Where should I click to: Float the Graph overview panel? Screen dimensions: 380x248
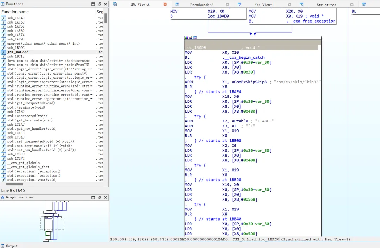click(x=100, y=197)
